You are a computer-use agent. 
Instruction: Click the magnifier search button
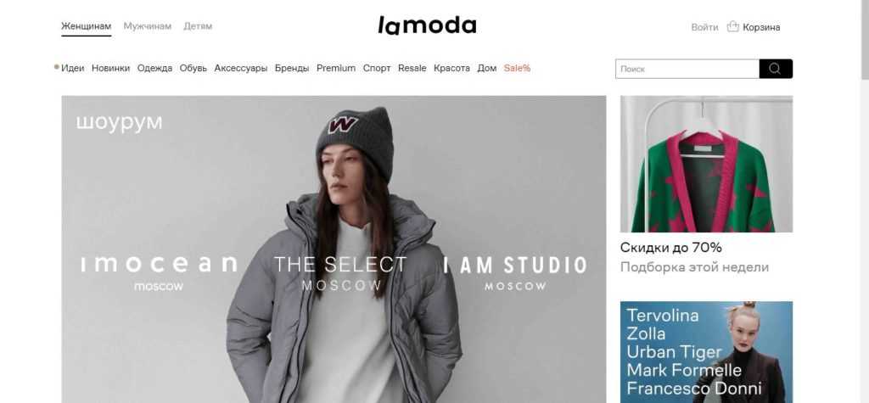pos(776,69)
